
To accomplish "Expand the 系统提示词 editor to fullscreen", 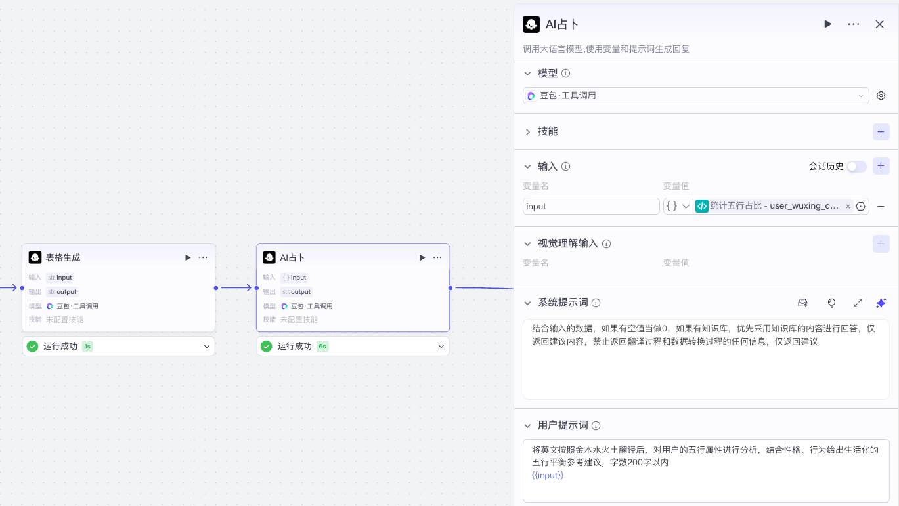I will [858, 303].
